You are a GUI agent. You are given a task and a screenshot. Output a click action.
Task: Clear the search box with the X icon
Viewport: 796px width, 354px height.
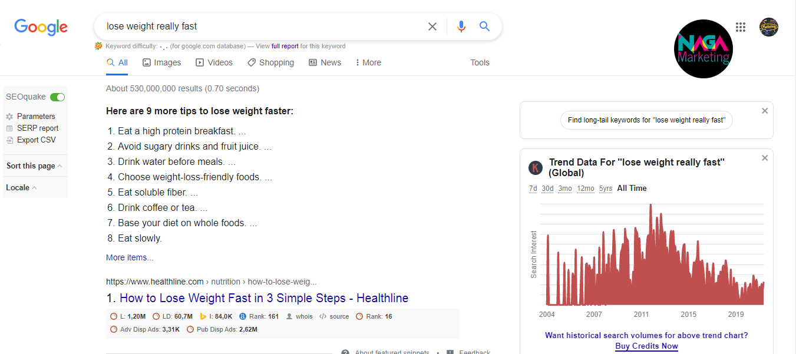(432, 27)
